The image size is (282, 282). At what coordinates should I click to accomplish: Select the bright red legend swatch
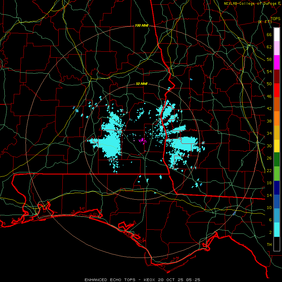point(277,90)
